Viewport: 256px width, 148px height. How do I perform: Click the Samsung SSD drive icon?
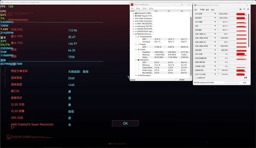136,26
